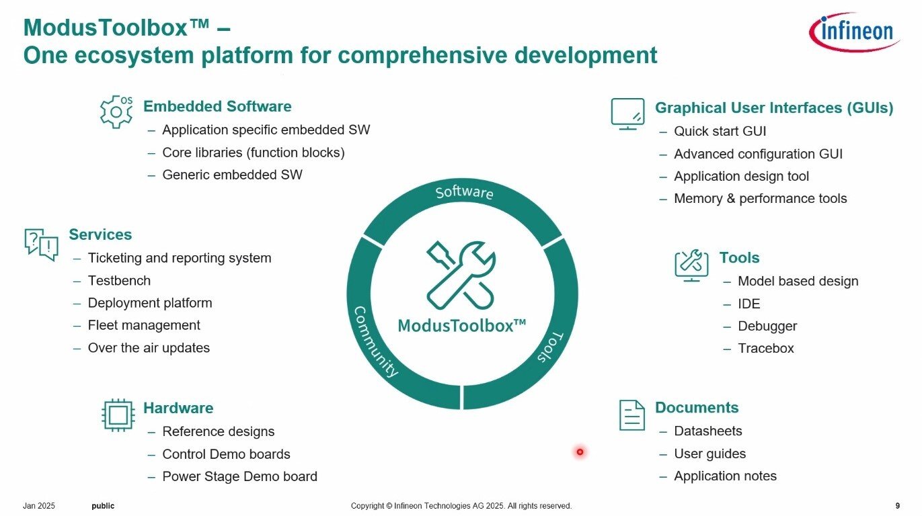Click the Tools monitor-with-wrench icon
The image size is (922, 516).
691,265
